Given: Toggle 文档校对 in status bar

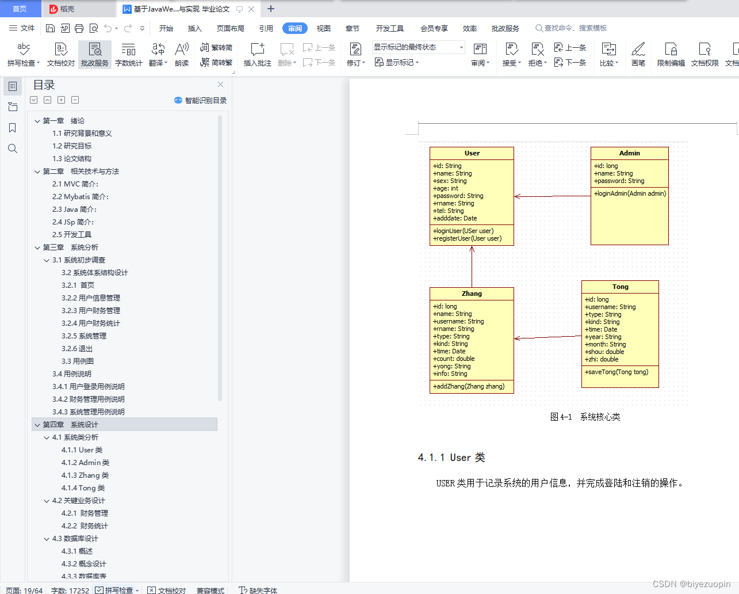Looking at the screenshot, I should pyautogui.click(x=167, y=590).
